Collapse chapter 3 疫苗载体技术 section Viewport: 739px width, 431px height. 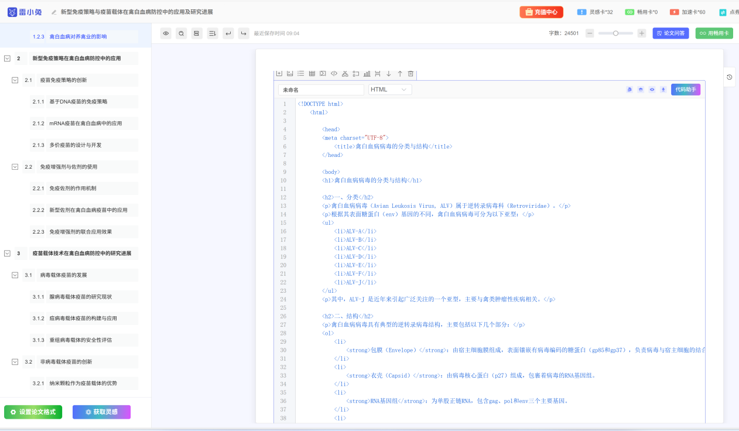tap(7, 254)
